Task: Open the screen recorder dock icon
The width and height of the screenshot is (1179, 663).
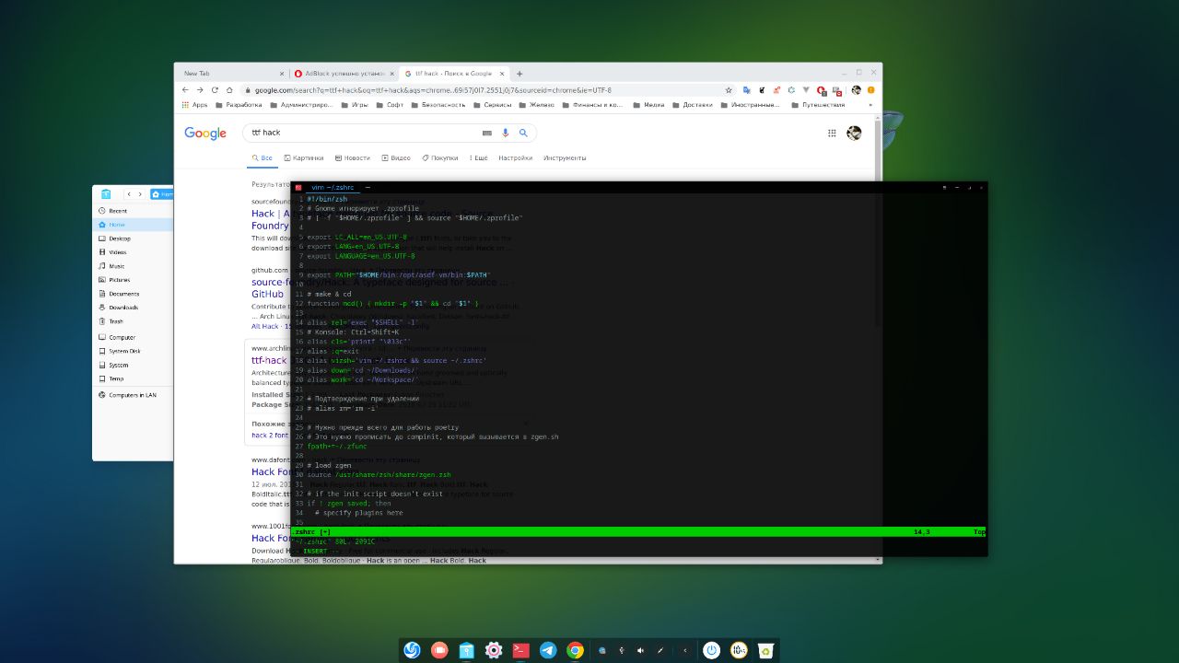Action: coord(439,650)
